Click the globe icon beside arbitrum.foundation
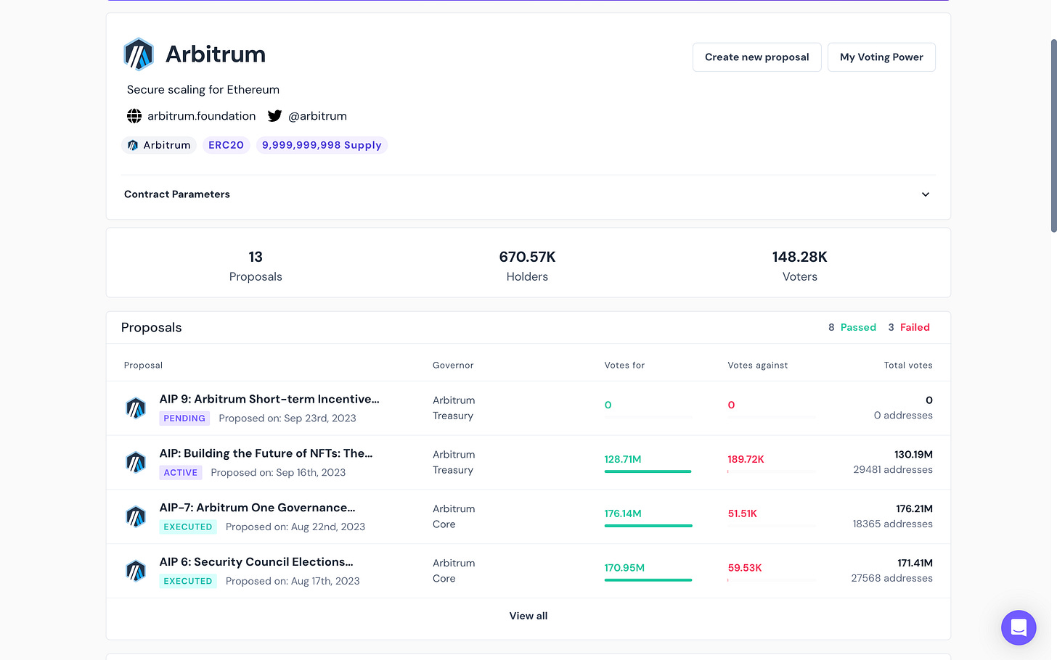Image resolution: width=1057 pixels, height=660 pixels. (x=134, y=116)
